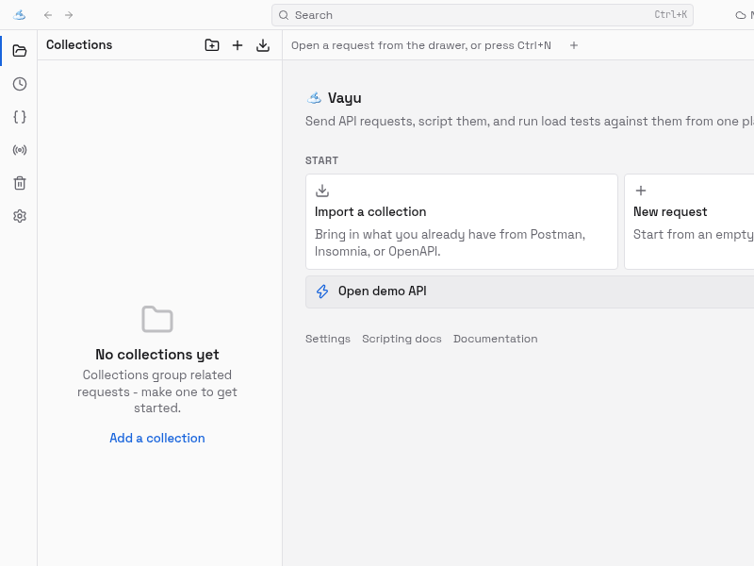754x566 pixels.
Task: Click the 'Open a request from the drawer' tab text
Action: click(420, 45)
